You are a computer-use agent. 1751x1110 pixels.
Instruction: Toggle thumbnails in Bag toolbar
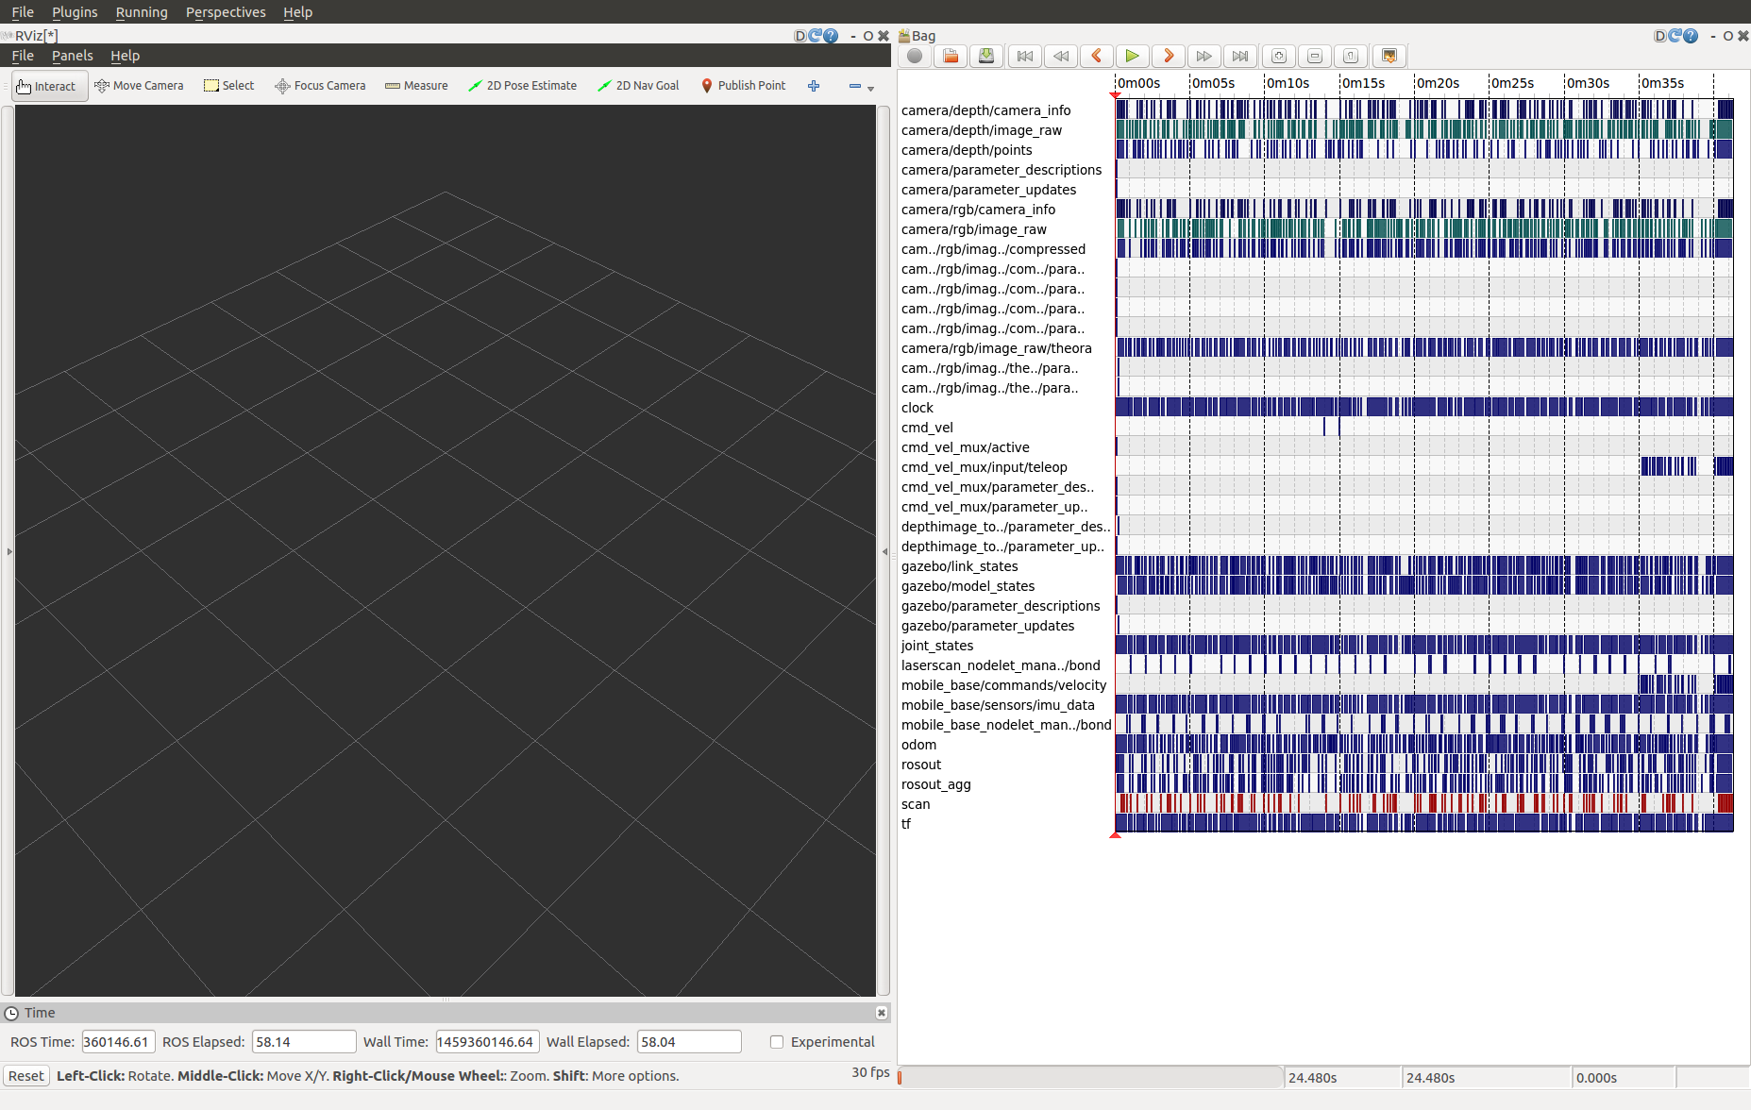coord(1389,57)
